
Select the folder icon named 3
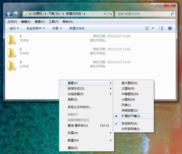click(11, 66)
